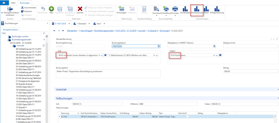Image resolution: width=279 pixels, height=123 pixels.
Task: Click 1010 PostFinance cell in Teilbuchungen table
Action: [x=109, y=117]
